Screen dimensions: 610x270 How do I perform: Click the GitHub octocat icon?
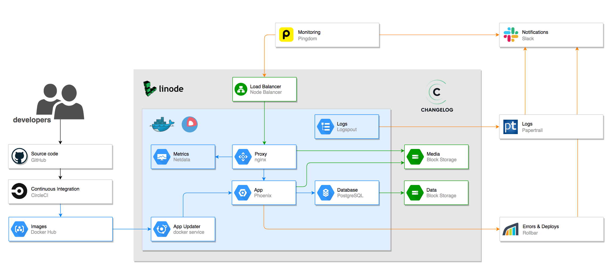pos(19,156)
